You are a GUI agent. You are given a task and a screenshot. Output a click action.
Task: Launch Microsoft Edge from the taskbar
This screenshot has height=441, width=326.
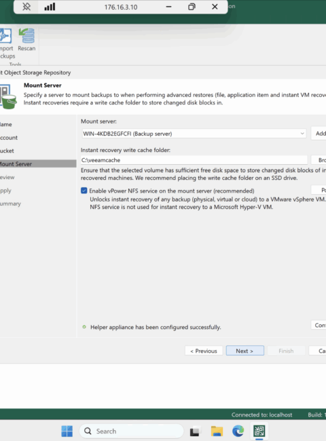coord(238,431)
